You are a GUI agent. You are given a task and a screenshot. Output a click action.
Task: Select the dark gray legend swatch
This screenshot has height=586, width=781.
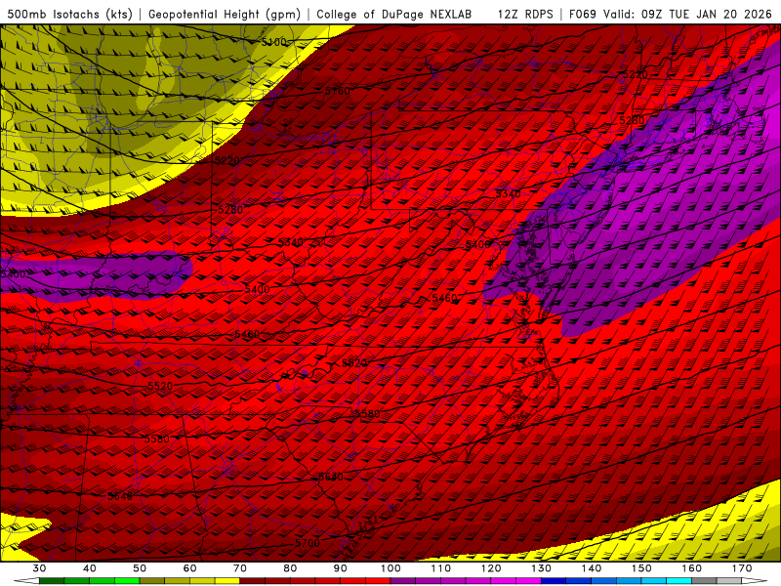point(704,580)
